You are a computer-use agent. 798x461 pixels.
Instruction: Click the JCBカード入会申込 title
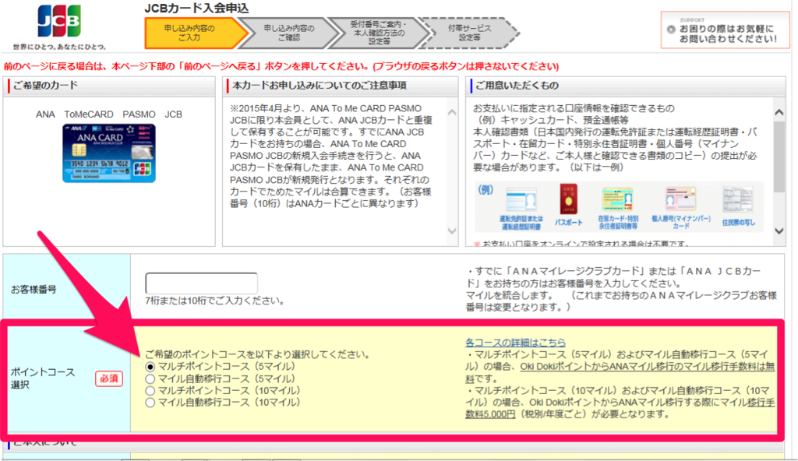click(x=196, y=8)
